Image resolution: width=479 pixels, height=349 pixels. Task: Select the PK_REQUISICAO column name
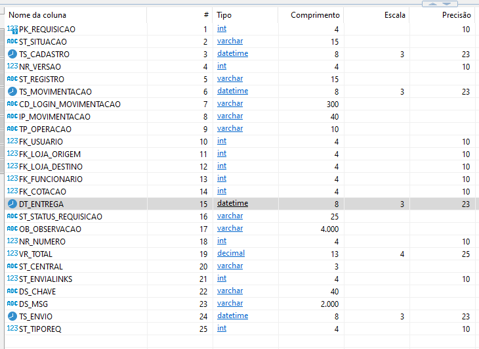pyautogui.click(x=47, y=30)
